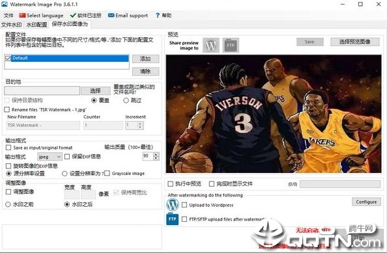The image size is (387, 253).
Task: Click the blue FTP icon near FTP/SFTP upload
Action: (172, 219)
